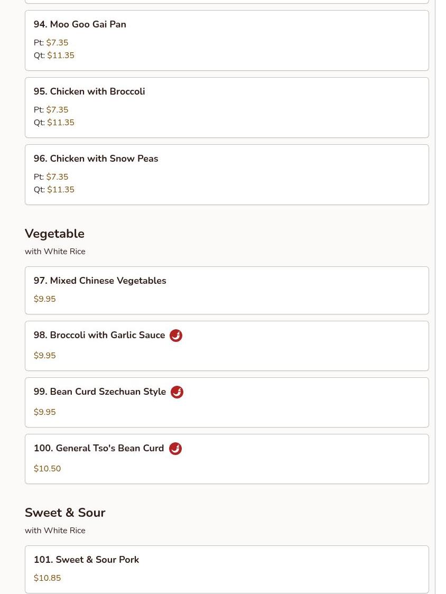
Task: Click the vertical scrollbar on the right edge
Action: pos(435,296)
